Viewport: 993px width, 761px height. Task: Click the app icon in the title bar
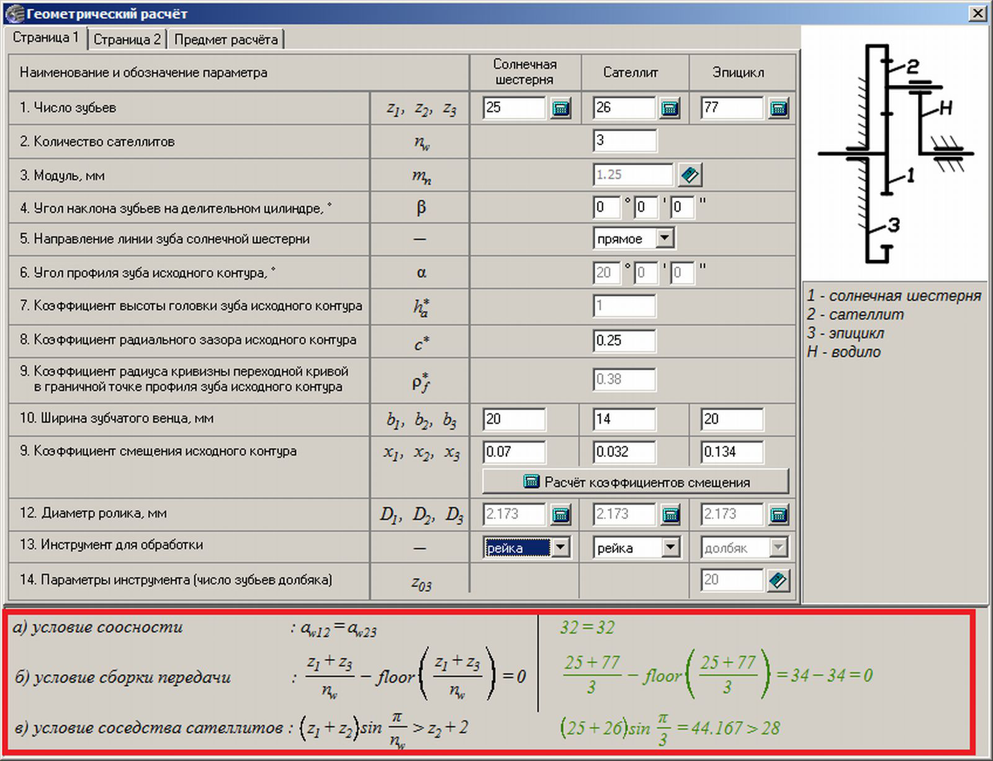point(14,13)
